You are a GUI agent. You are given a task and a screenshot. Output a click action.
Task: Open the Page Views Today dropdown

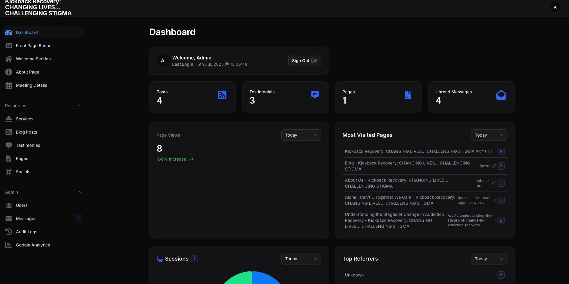pyautogui.click(x=301, y=135)
